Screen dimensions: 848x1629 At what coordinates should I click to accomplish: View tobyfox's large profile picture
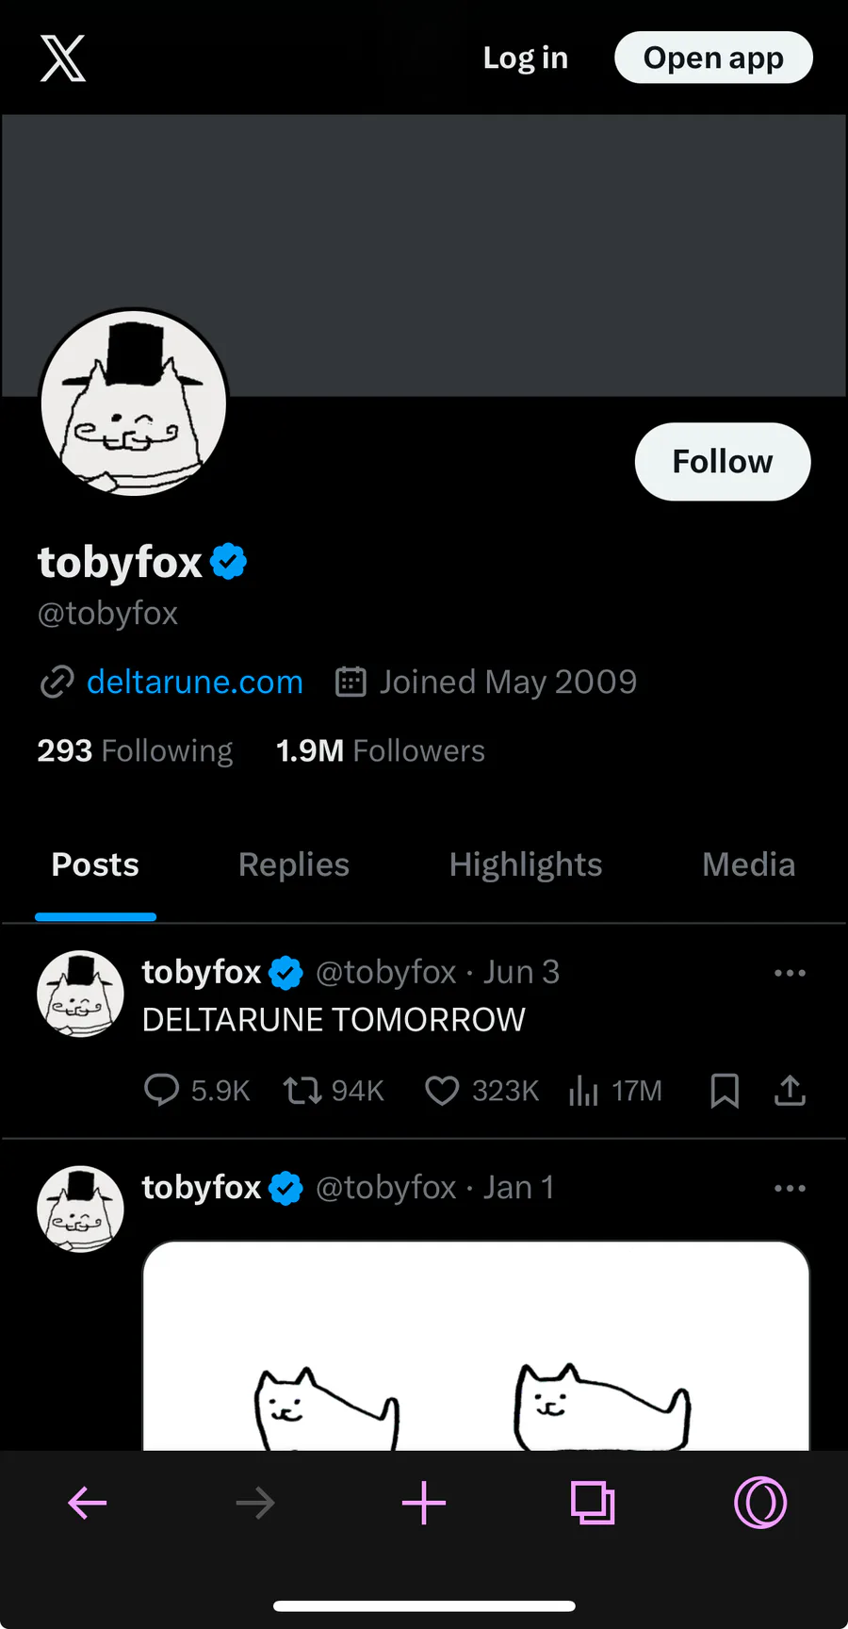coord(134,403)
